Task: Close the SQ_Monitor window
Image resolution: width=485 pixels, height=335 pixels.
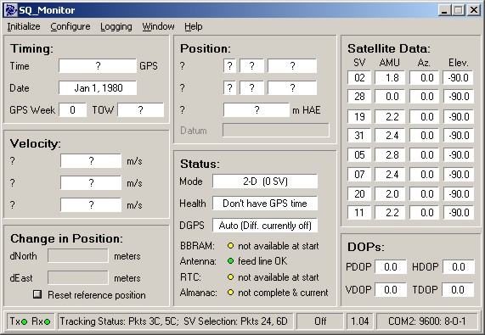Action: point(474,10)
